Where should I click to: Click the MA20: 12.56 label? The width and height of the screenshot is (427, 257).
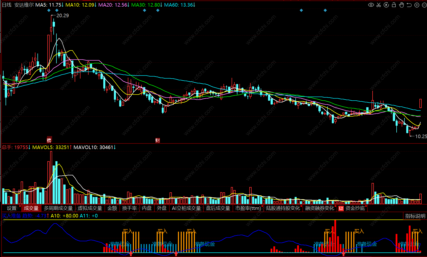pos(114,5)
